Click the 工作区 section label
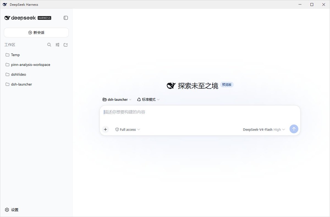The height and width of the screenshot is (217, 330). [x=10, y=45]
